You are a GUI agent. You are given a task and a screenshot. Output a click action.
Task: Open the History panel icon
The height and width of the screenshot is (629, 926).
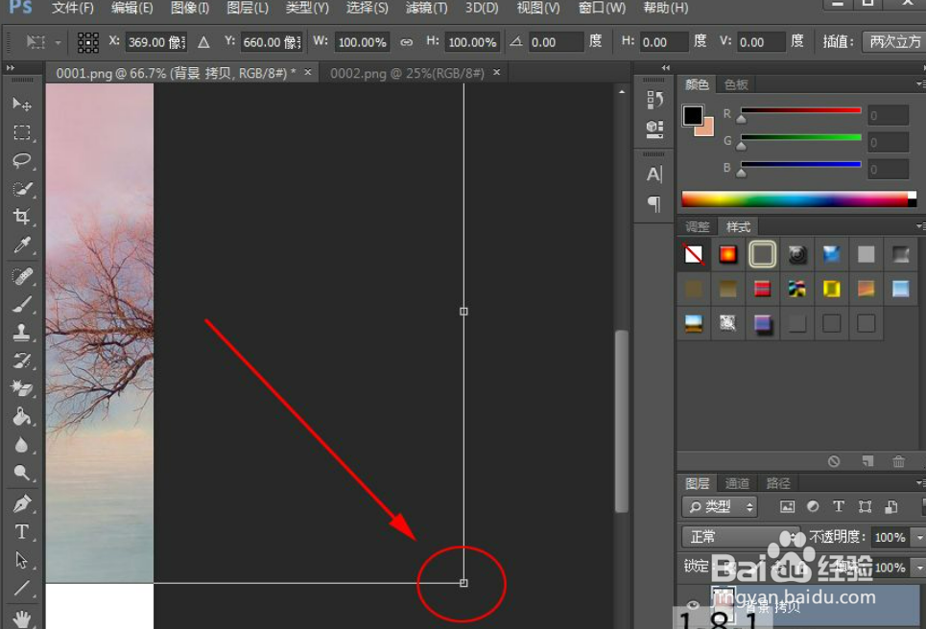point(654,100)
